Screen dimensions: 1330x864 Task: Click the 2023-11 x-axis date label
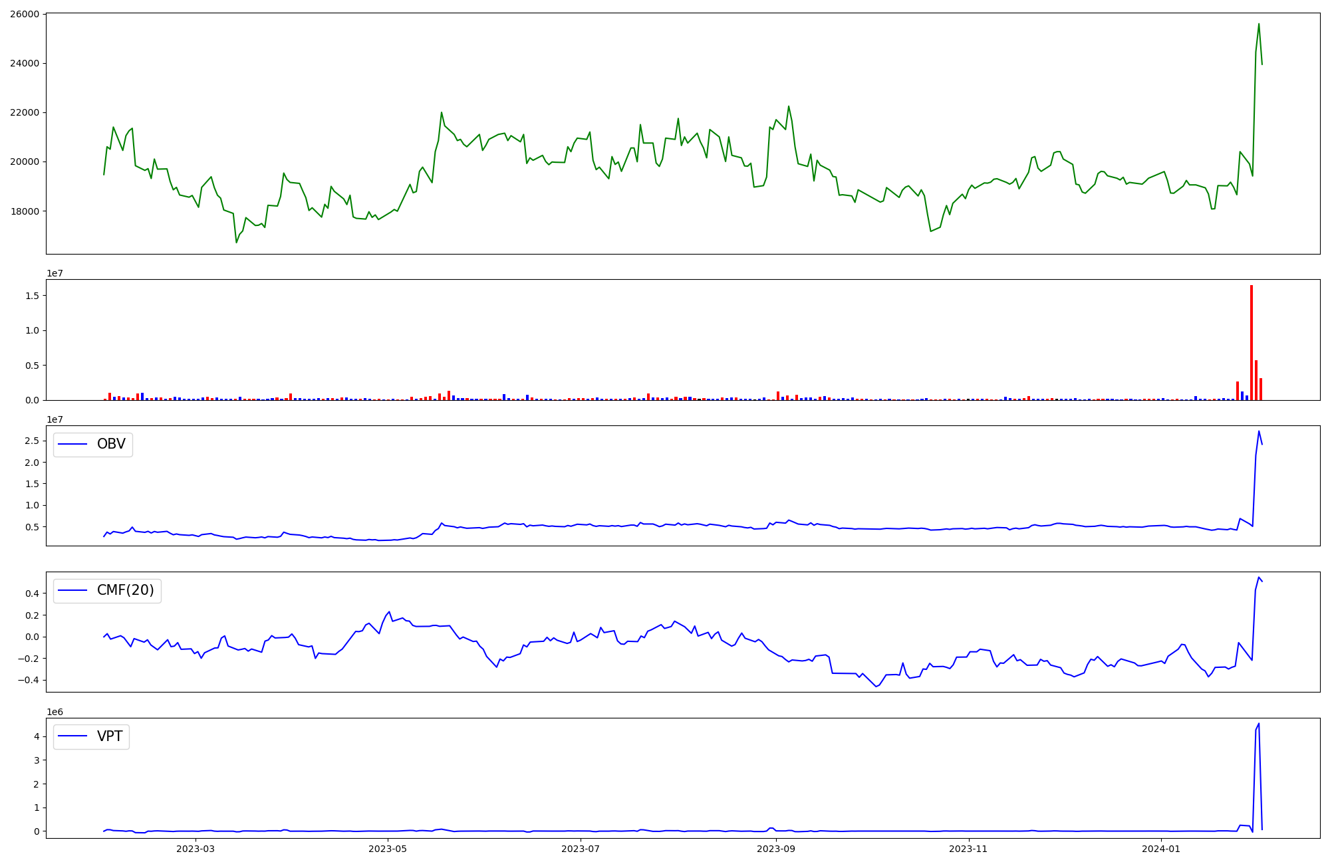(x=968, y=849)
